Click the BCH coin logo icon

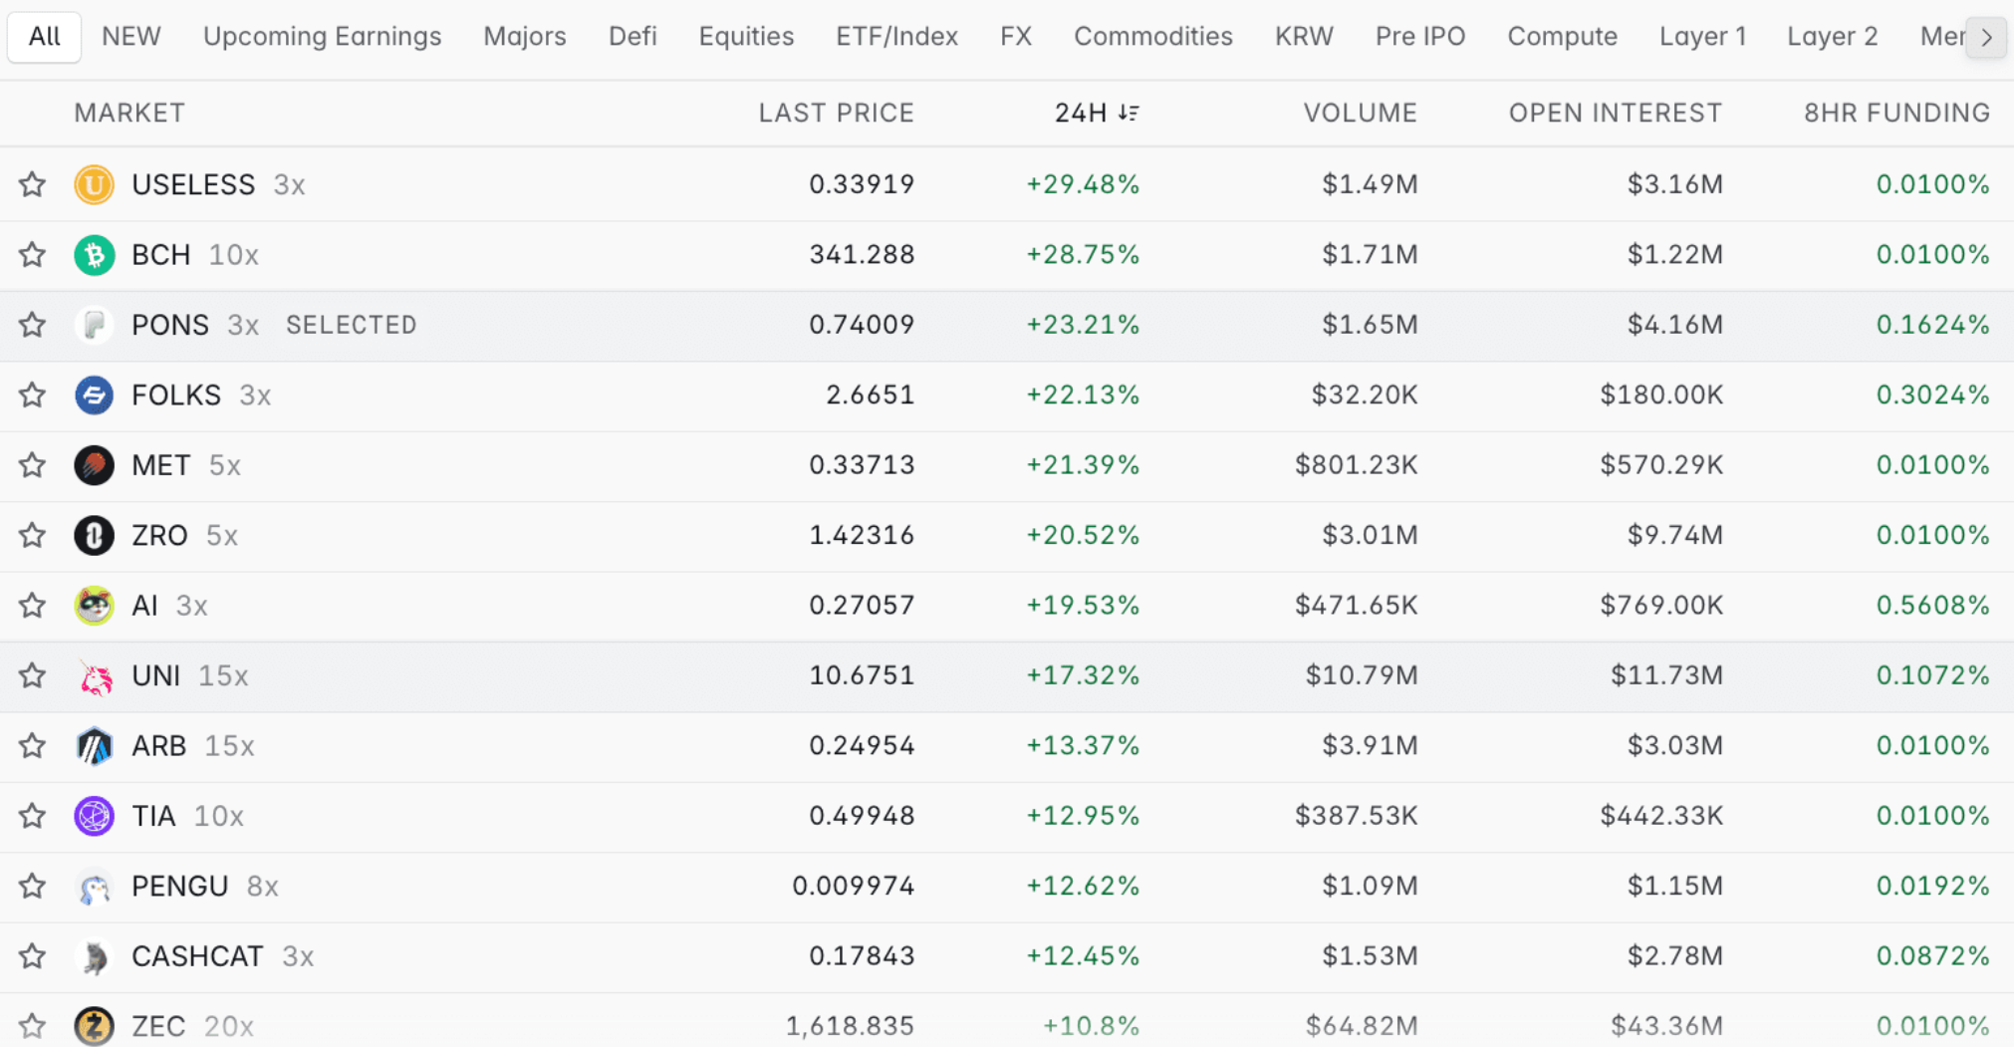94,255
